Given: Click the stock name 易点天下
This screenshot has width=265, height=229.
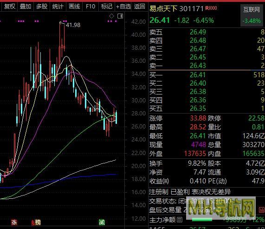Looking at the screenshot, I should point(163,9).
